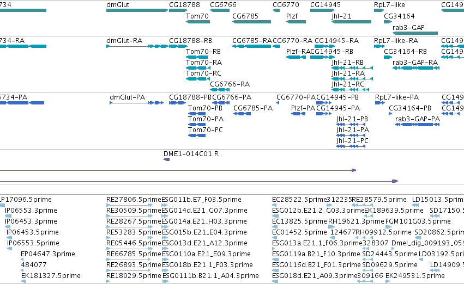Click the IP06553.3prime EST

tap(8, 216)
